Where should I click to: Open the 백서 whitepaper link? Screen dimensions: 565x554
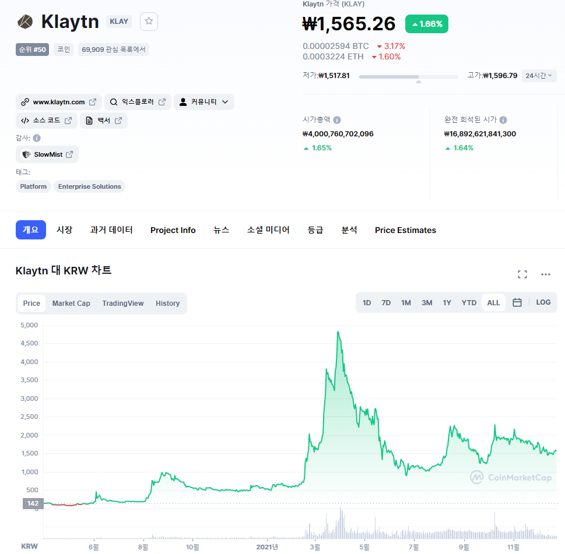[104, 121]
